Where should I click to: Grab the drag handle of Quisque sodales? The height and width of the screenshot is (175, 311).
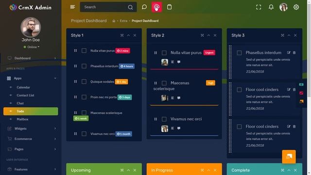coord(75,82)
